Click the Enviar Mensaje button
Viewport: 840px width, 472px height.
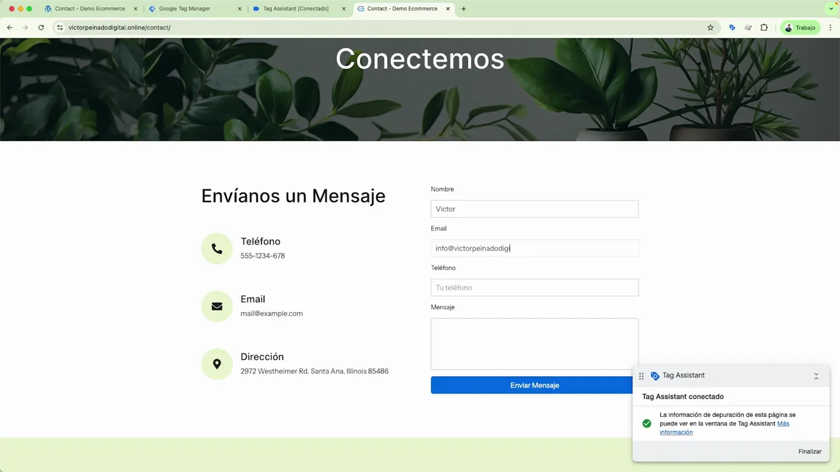tap(534, 385)
